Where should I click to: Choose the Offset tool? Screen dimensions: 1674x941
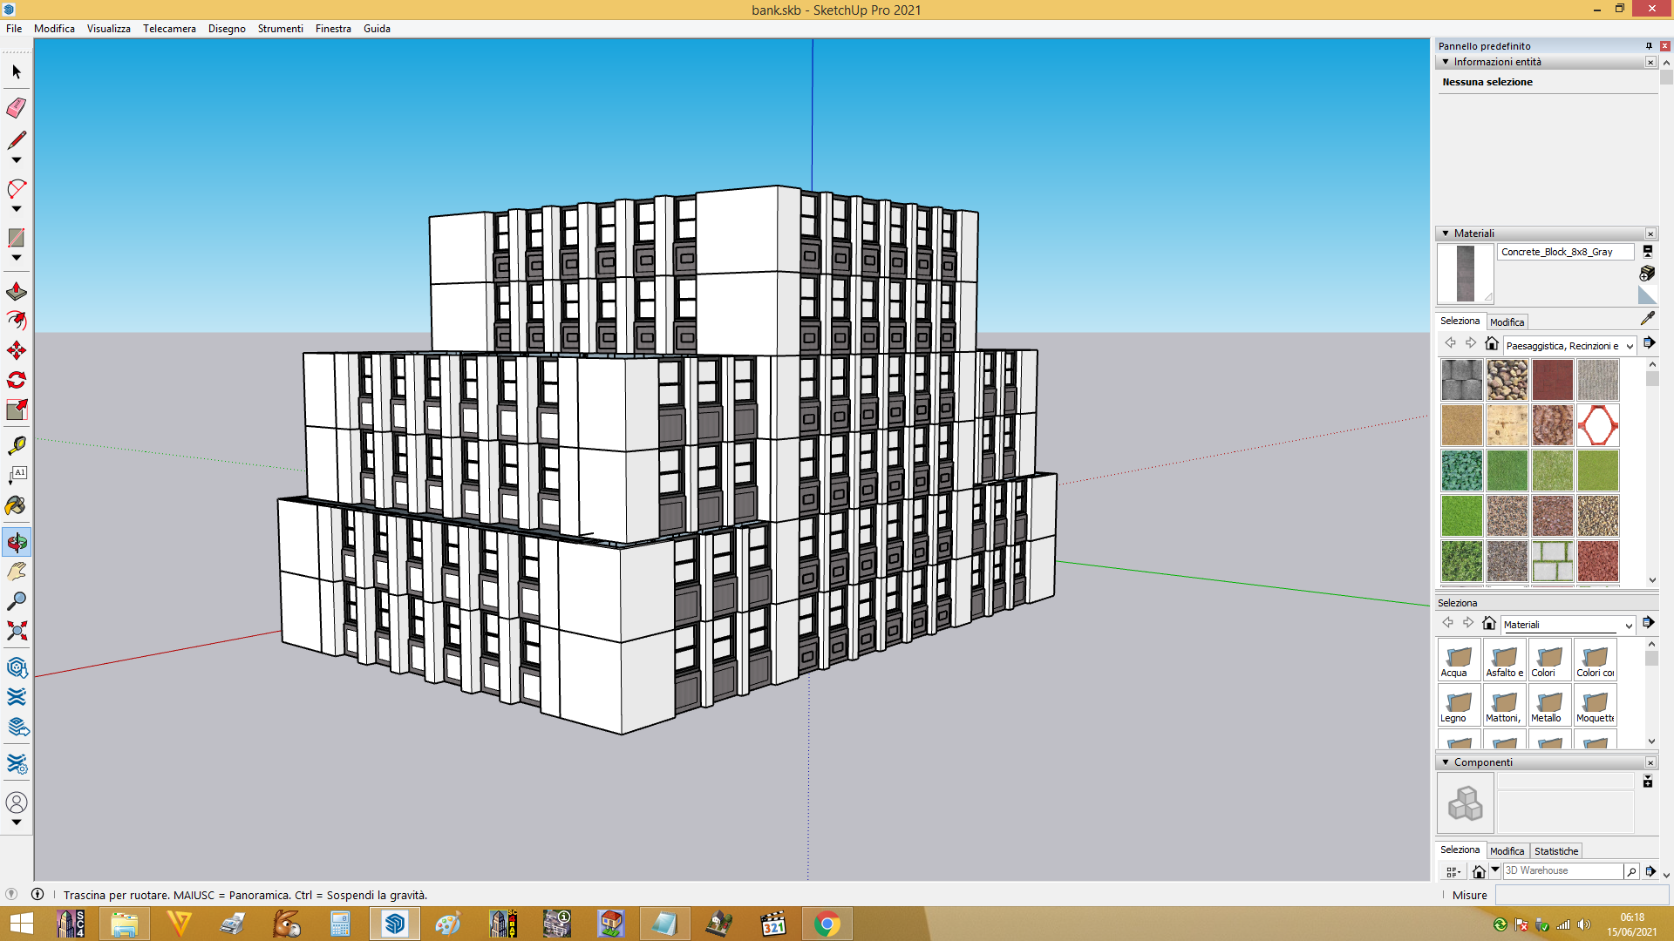click(17, 321)
